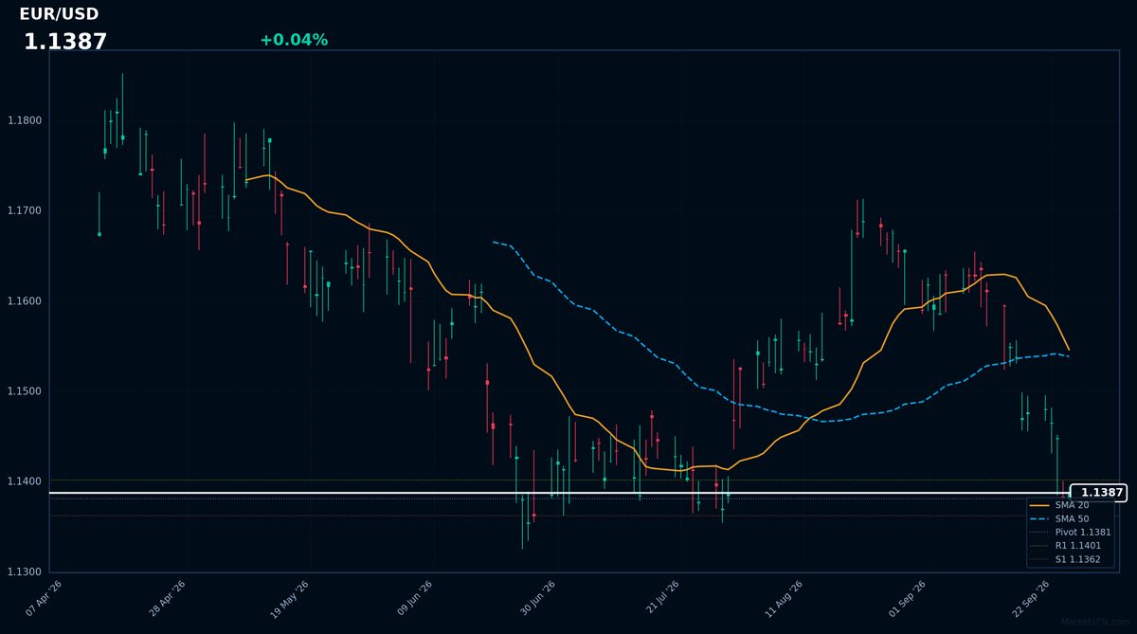Click the 1.1600 y-axis label
Viewport: 1137px width, 634px height.
pyautogui.click(x=24, y=301)
